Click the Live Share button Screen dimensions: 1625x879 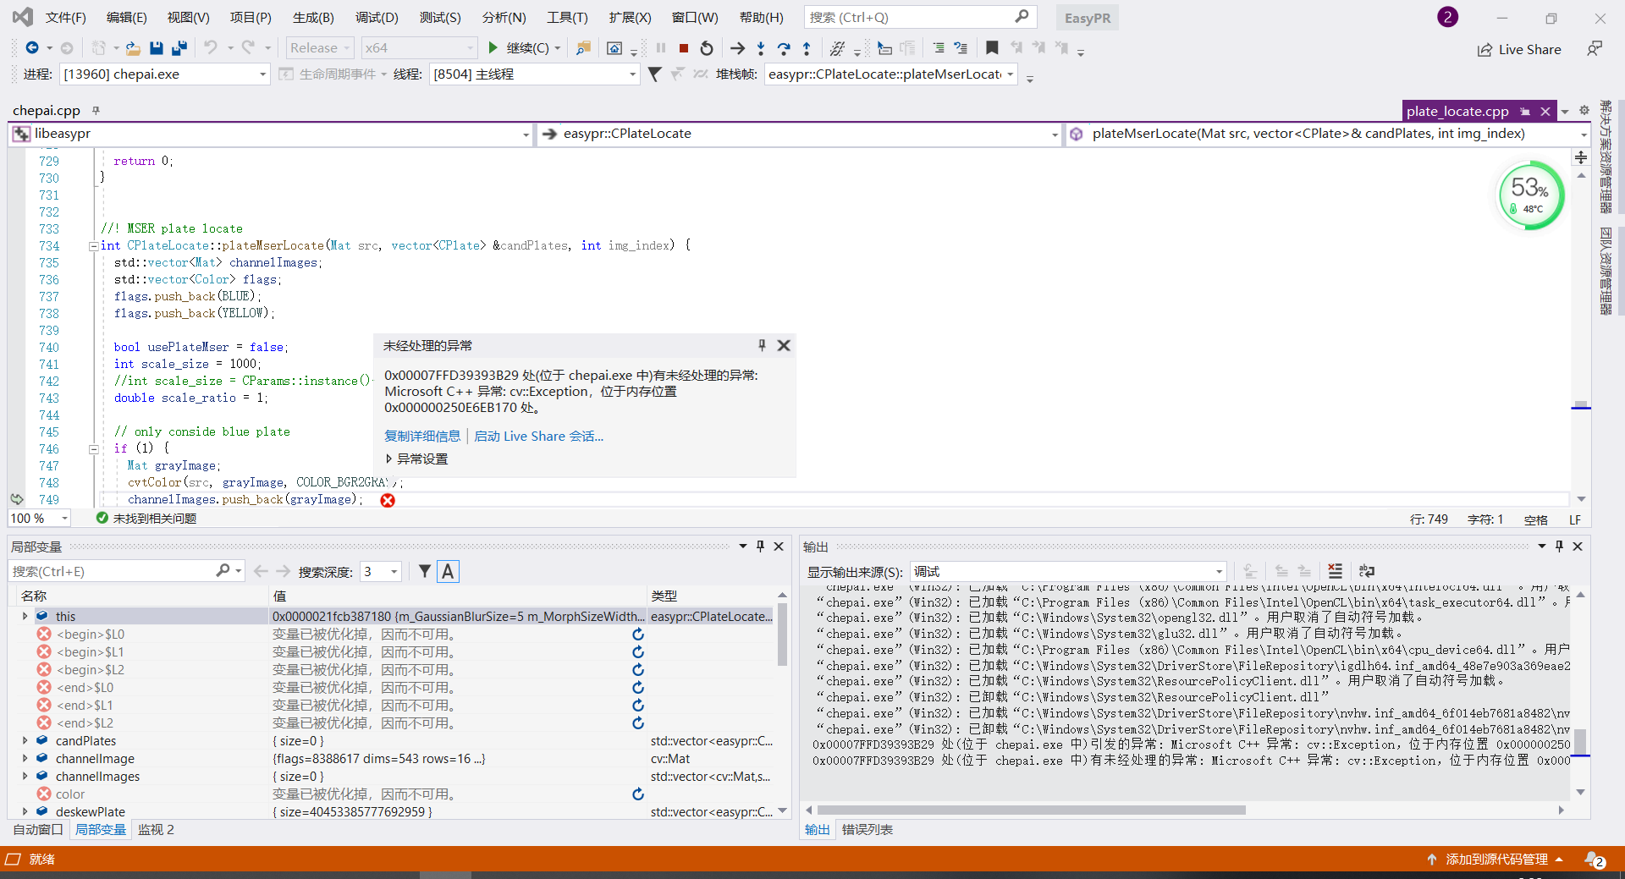(x=1519, y=50)
